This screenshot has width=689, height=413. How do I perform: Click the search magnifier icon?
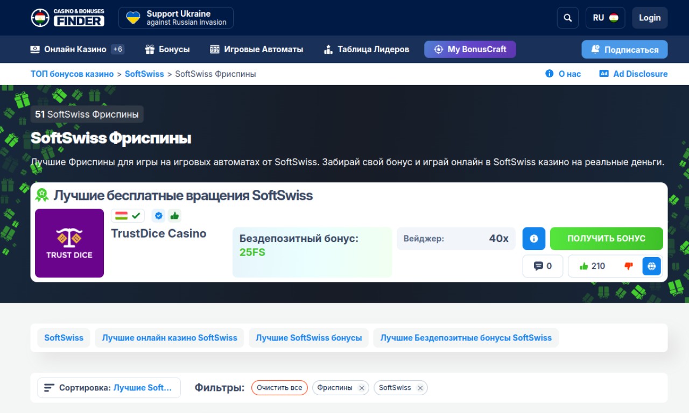pyautogui.click(x=567, y=18)
